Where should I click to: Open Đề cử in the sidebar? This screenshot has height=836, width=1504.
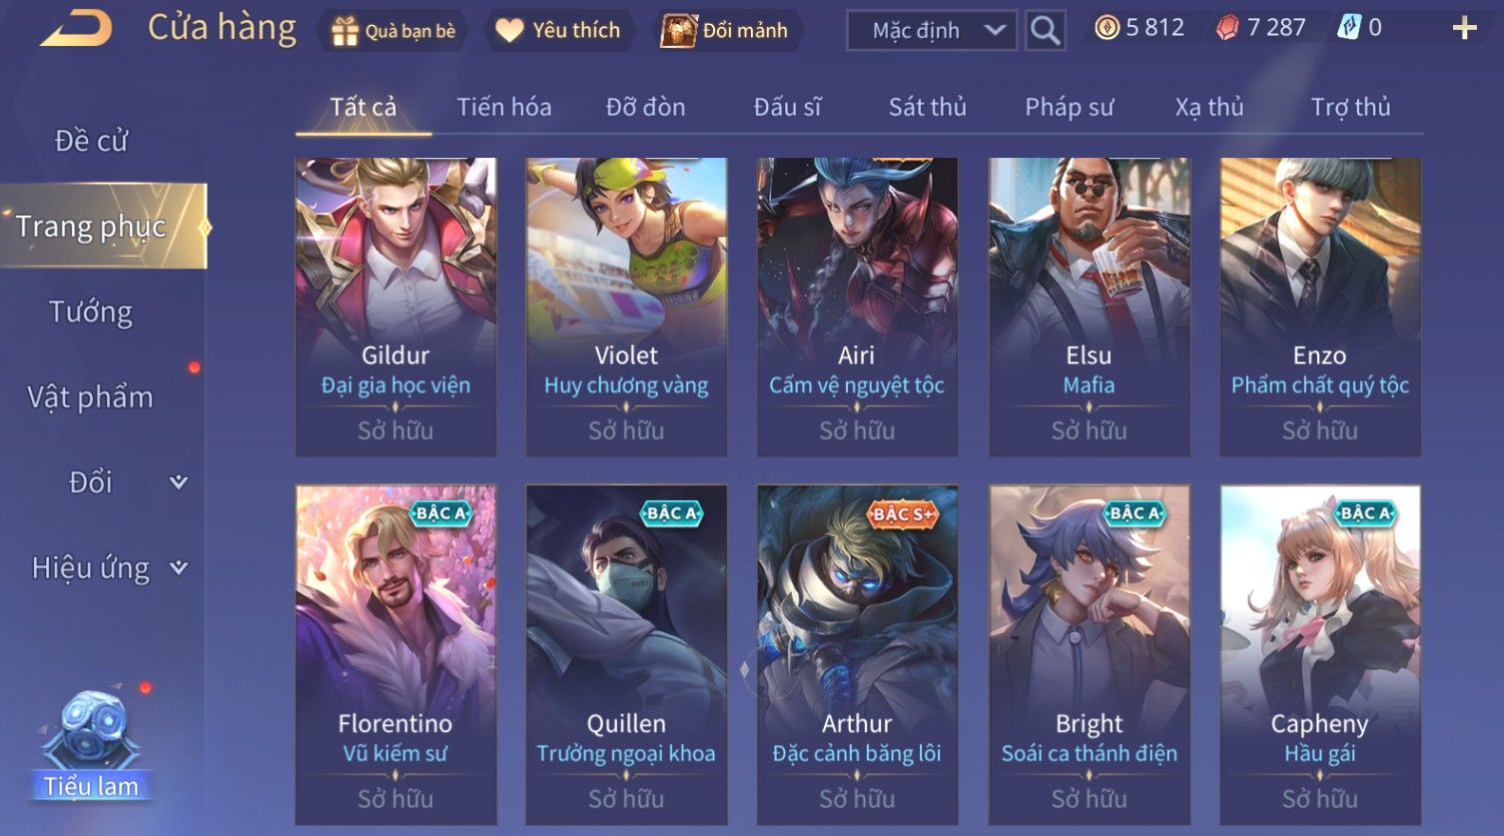click(x=91, y=141)
